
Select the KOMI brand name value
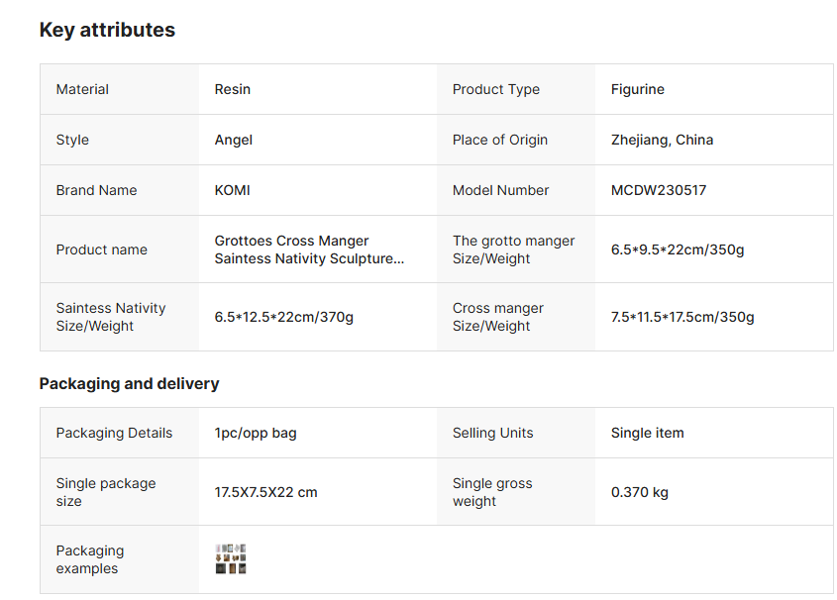click(233, 190)
